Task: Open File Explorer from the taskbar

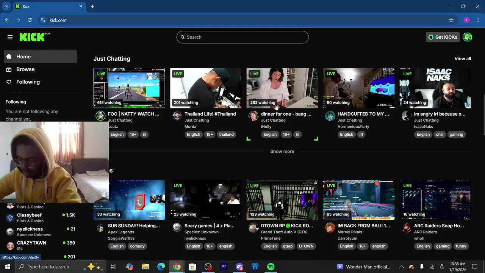Action: point(145,267)
